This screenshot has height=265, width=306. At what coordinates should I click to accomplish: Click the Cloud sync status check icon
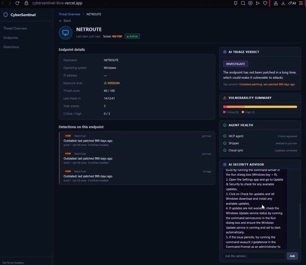(225, 150)
